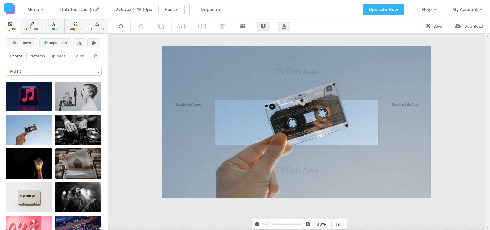
Task: Open the Help dropdown
Action: 429,9
